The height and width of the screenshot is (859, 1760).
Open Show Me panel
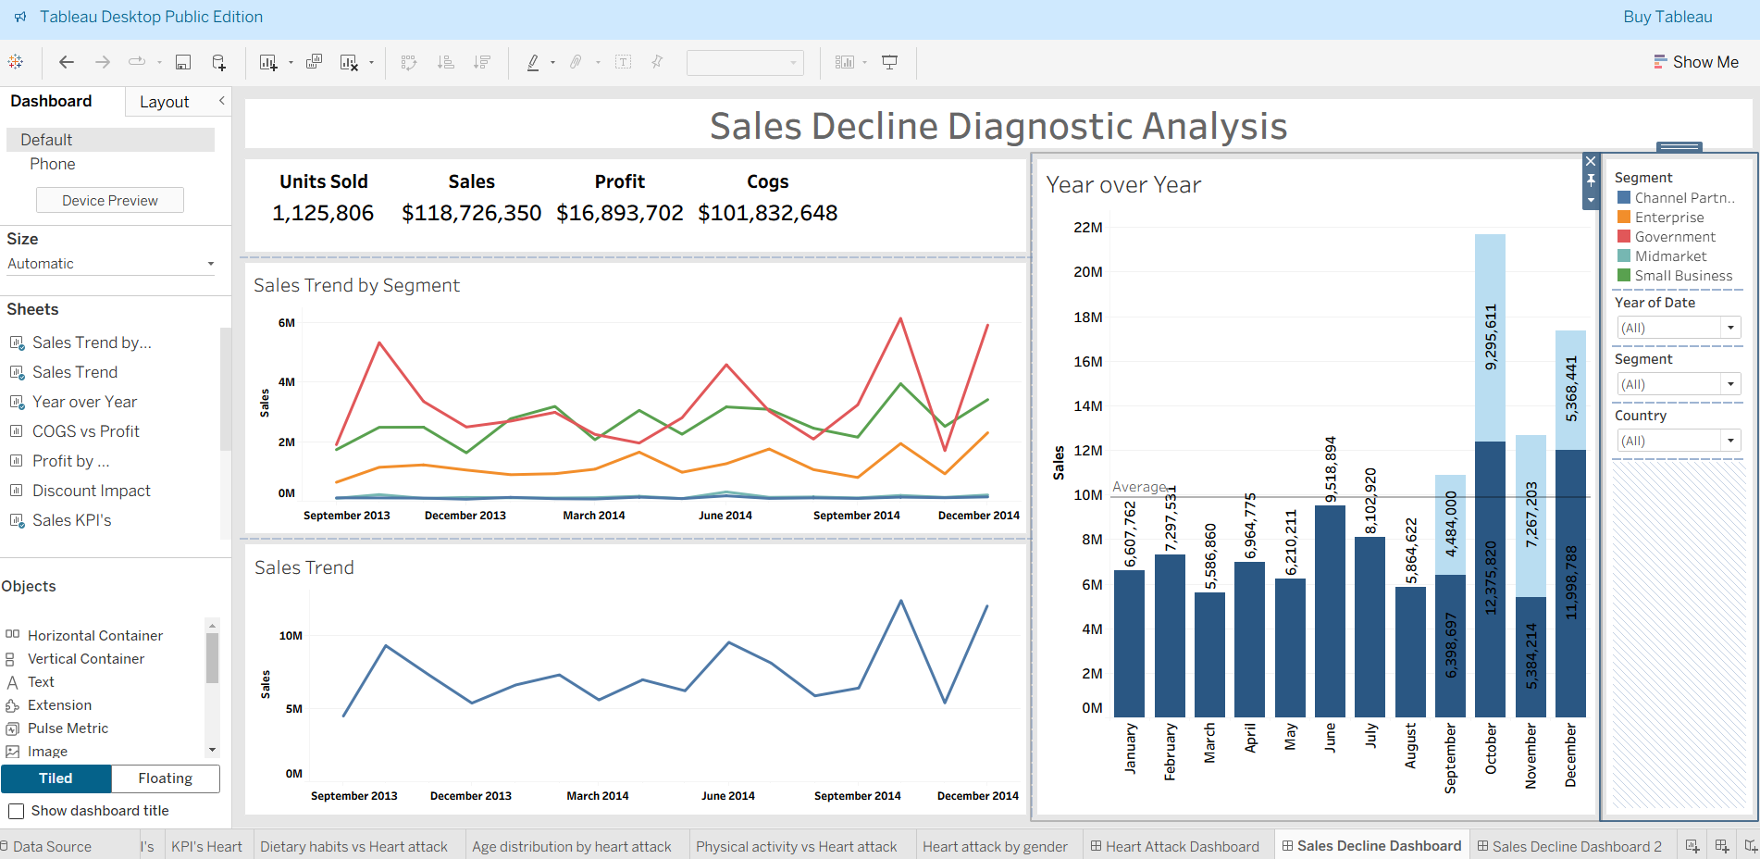(x=1696, y=62)
